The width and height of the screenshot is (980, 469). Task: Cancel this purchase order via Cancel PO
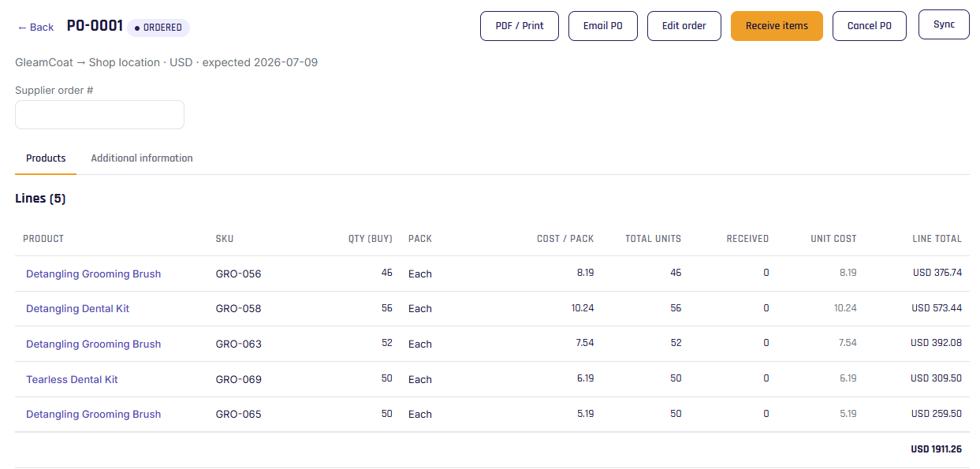(870, 25)
